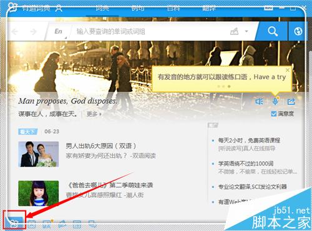Screen dimensions: 312x231
Task: Open link 每天2小时，免费英语课程
Action: 249,140
